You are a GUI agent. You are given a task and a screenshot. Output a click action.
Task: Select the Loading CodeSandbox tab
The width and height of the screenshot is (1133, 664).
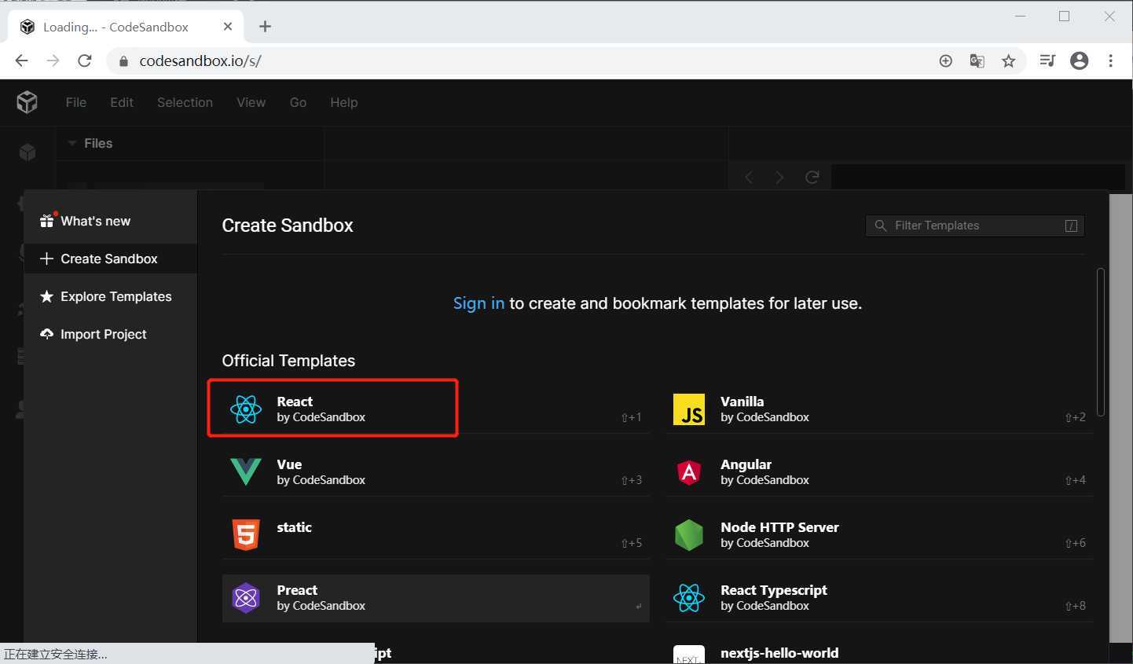[126, 27]
